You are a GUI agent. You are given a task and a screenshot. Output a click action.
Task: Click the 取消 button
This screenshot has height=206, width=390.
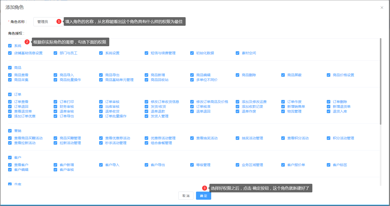click(186, 196)
